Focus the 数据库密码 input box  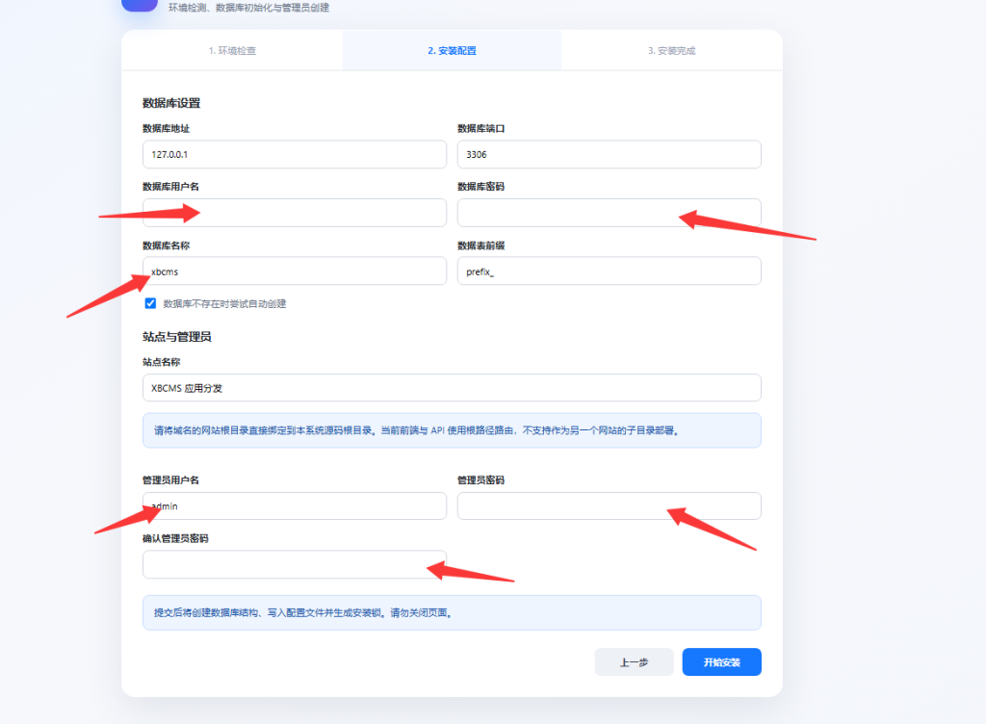pyautogui.click(x=610, y=213)
